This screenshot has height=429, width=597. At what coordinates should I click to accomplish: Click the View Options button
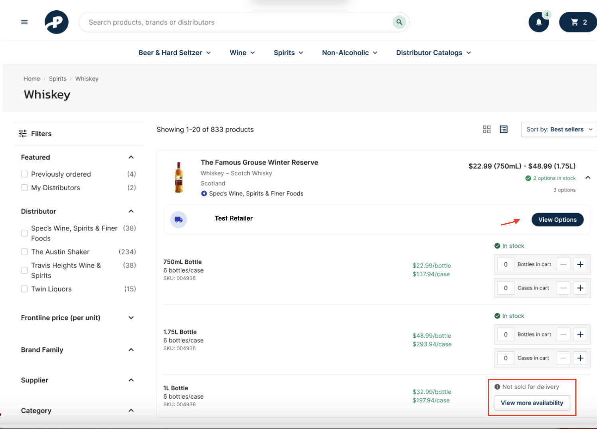pyautogui.click(x=557, y=219)
